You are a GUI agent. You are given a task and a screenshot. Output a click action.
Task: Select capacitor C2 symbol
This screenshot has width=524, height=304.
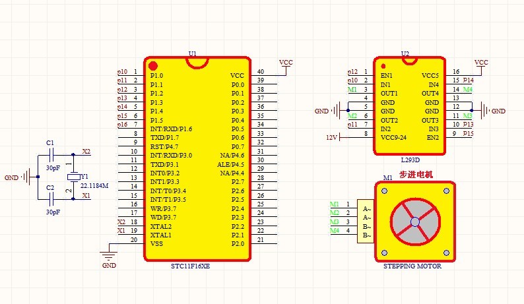51,198
